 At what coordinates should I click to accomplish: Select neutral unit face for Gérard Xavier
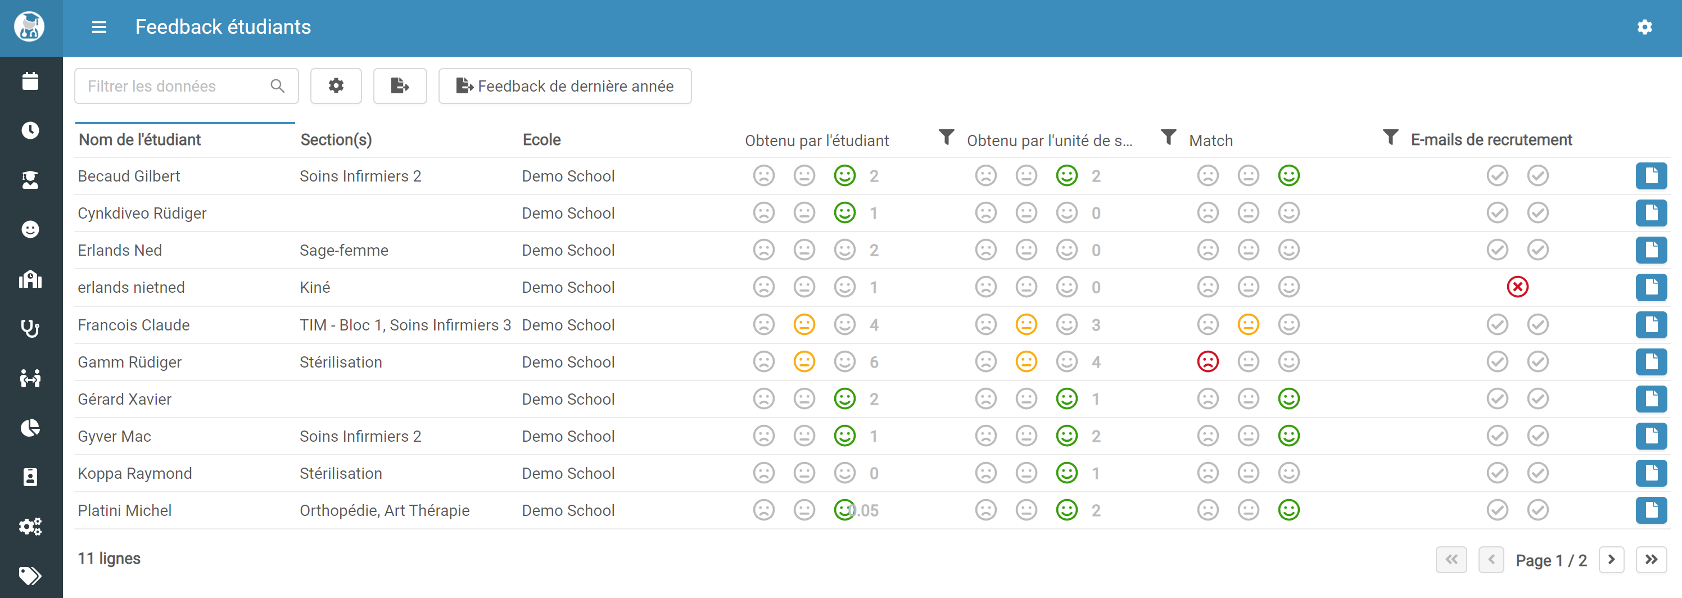(1026, 399)
